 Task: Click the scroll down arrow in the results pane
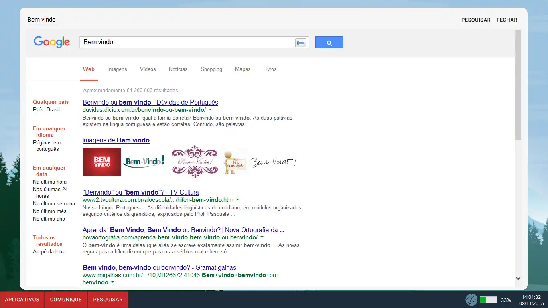(518, 278)
